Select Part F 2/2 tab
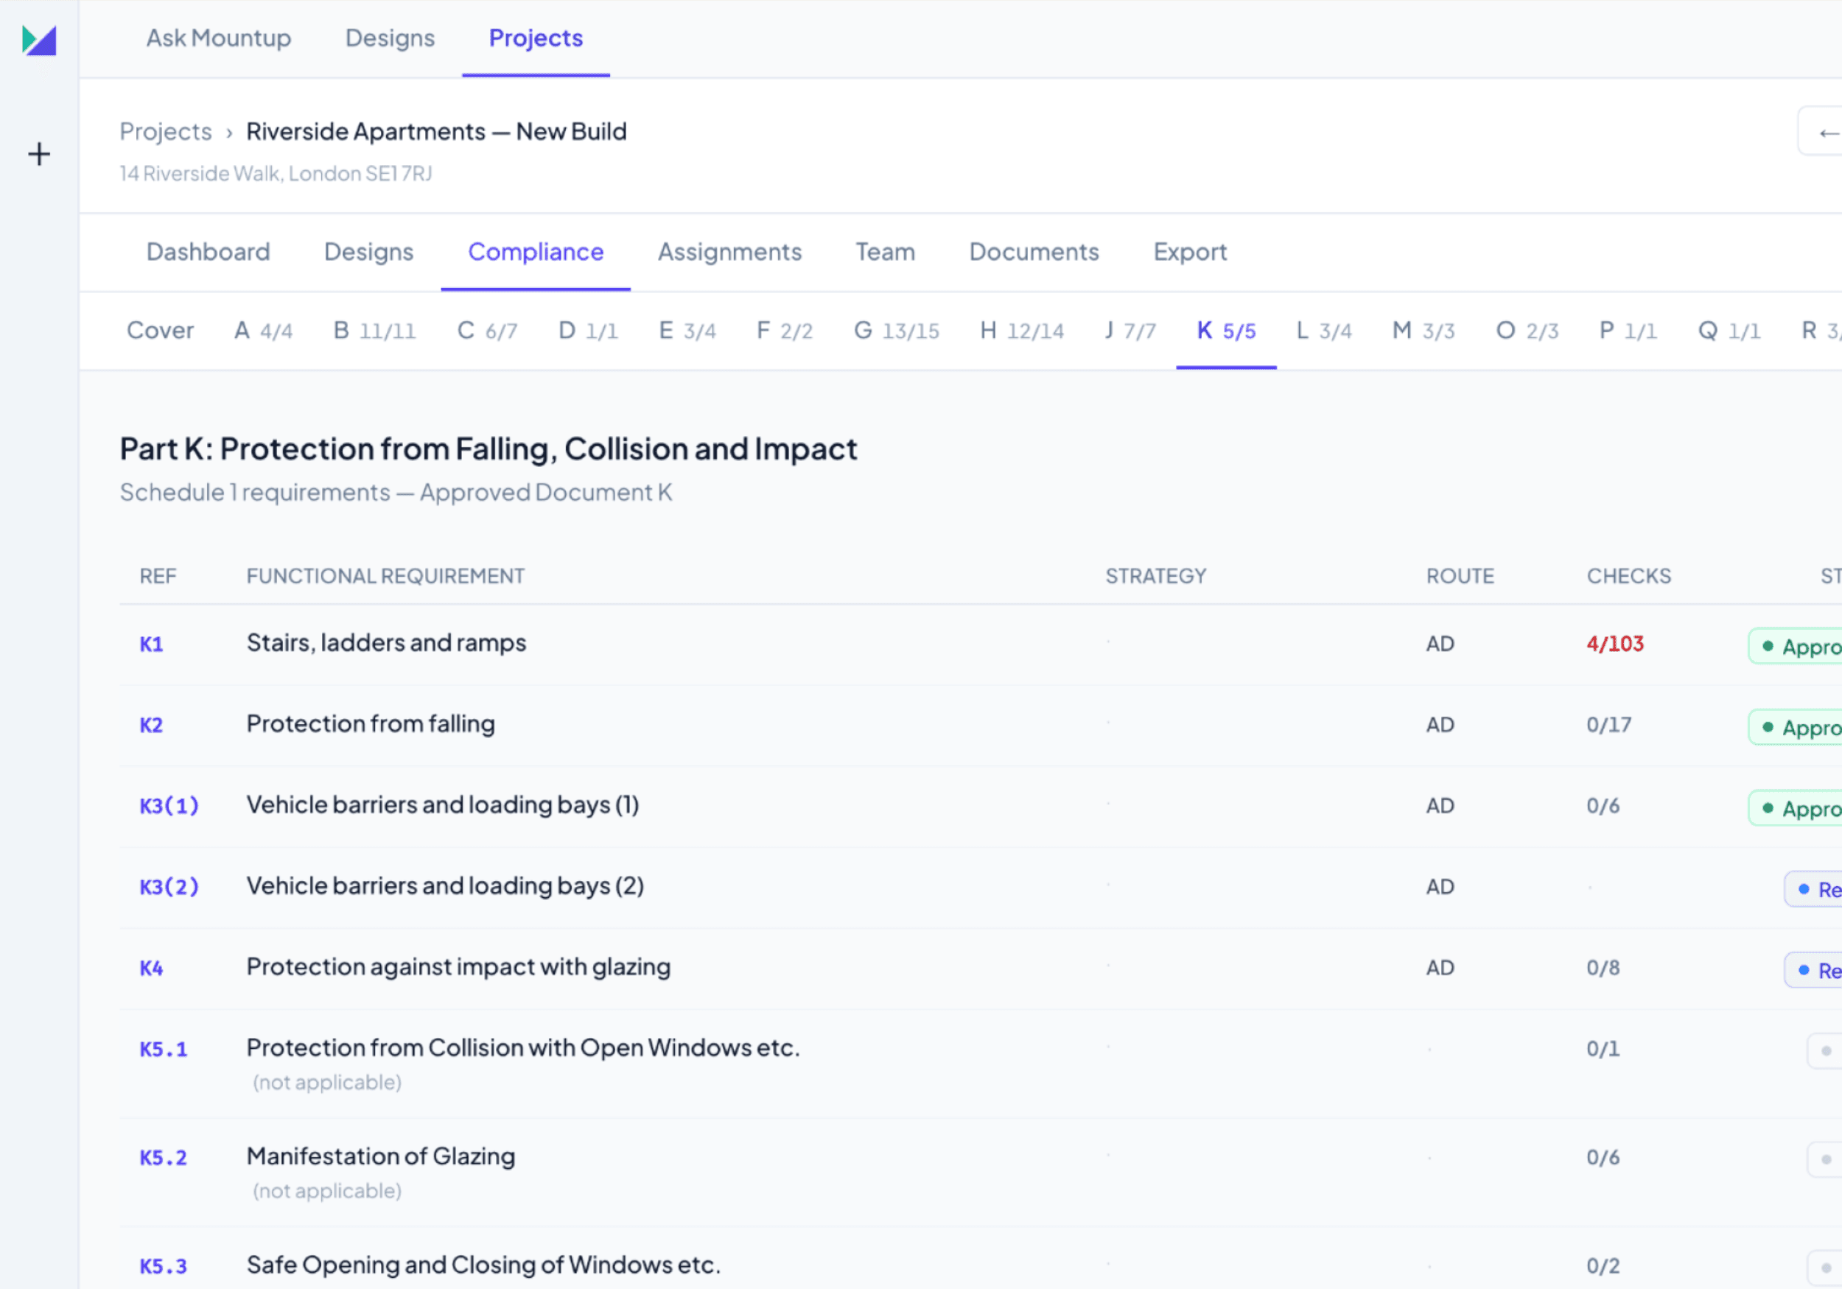 coord(785,331)
